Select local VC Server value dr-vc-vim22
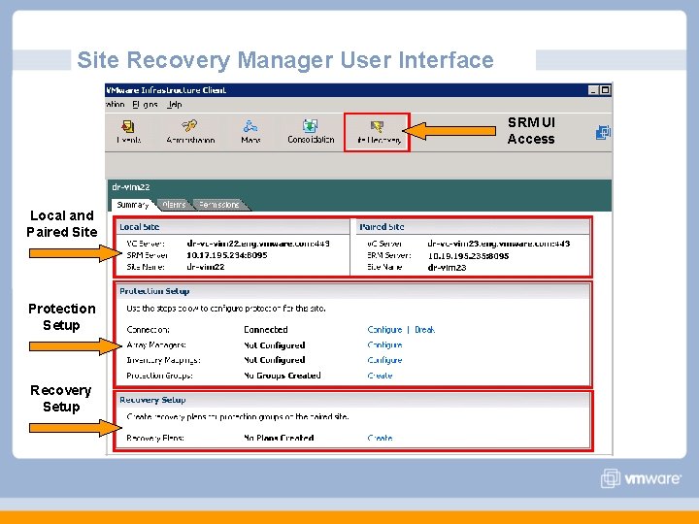The image size is (699, 524). pos(258,244)
